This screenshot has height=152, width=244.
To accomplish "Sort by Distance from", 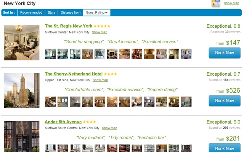I will pyautogui.click(x=71, y=13).
